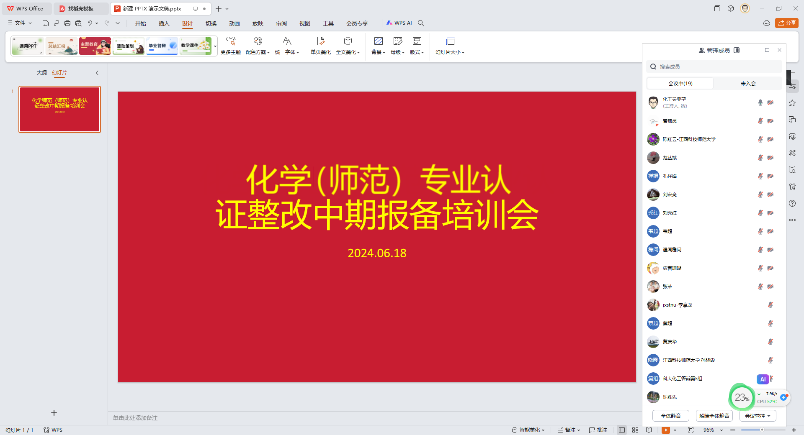
Task: Click the zoom slider handle
Action: pos(762,430)
